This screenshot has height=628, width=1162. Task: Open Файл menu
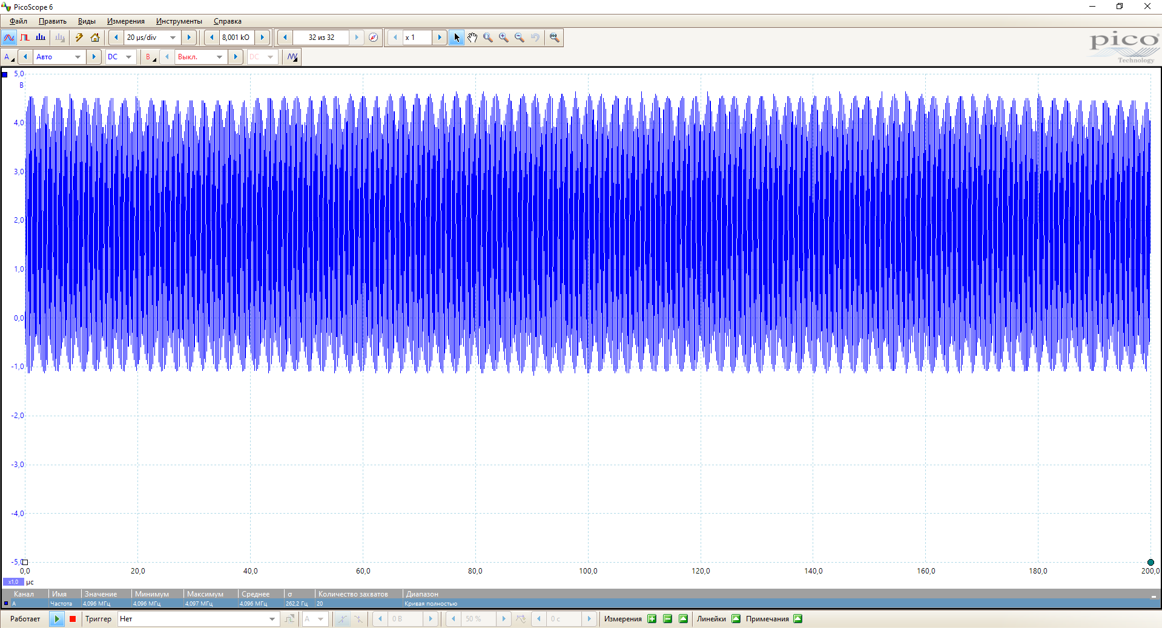(x=18, y=21)
